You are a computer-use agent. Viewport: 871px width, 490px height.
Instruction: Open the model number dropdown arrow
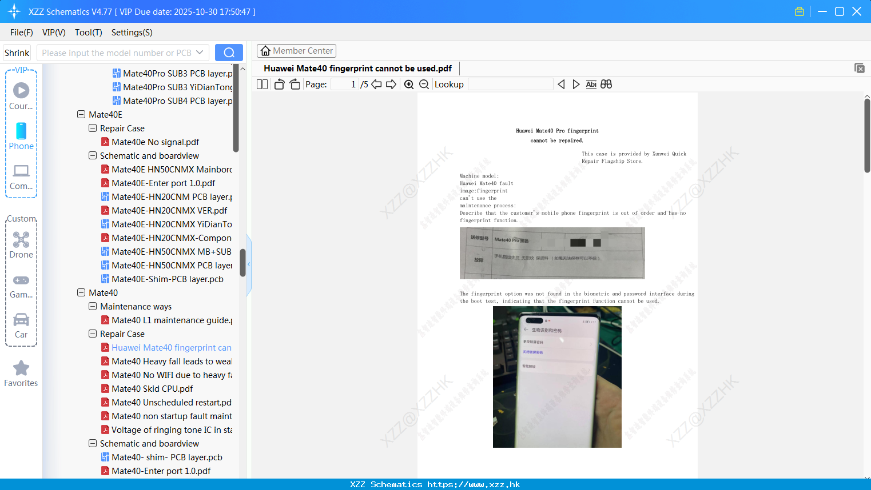[200, 53]
